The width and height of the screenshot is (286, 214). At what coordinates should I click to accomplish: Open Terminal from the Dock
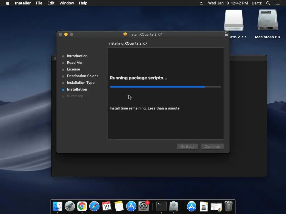tap(161, 206)
